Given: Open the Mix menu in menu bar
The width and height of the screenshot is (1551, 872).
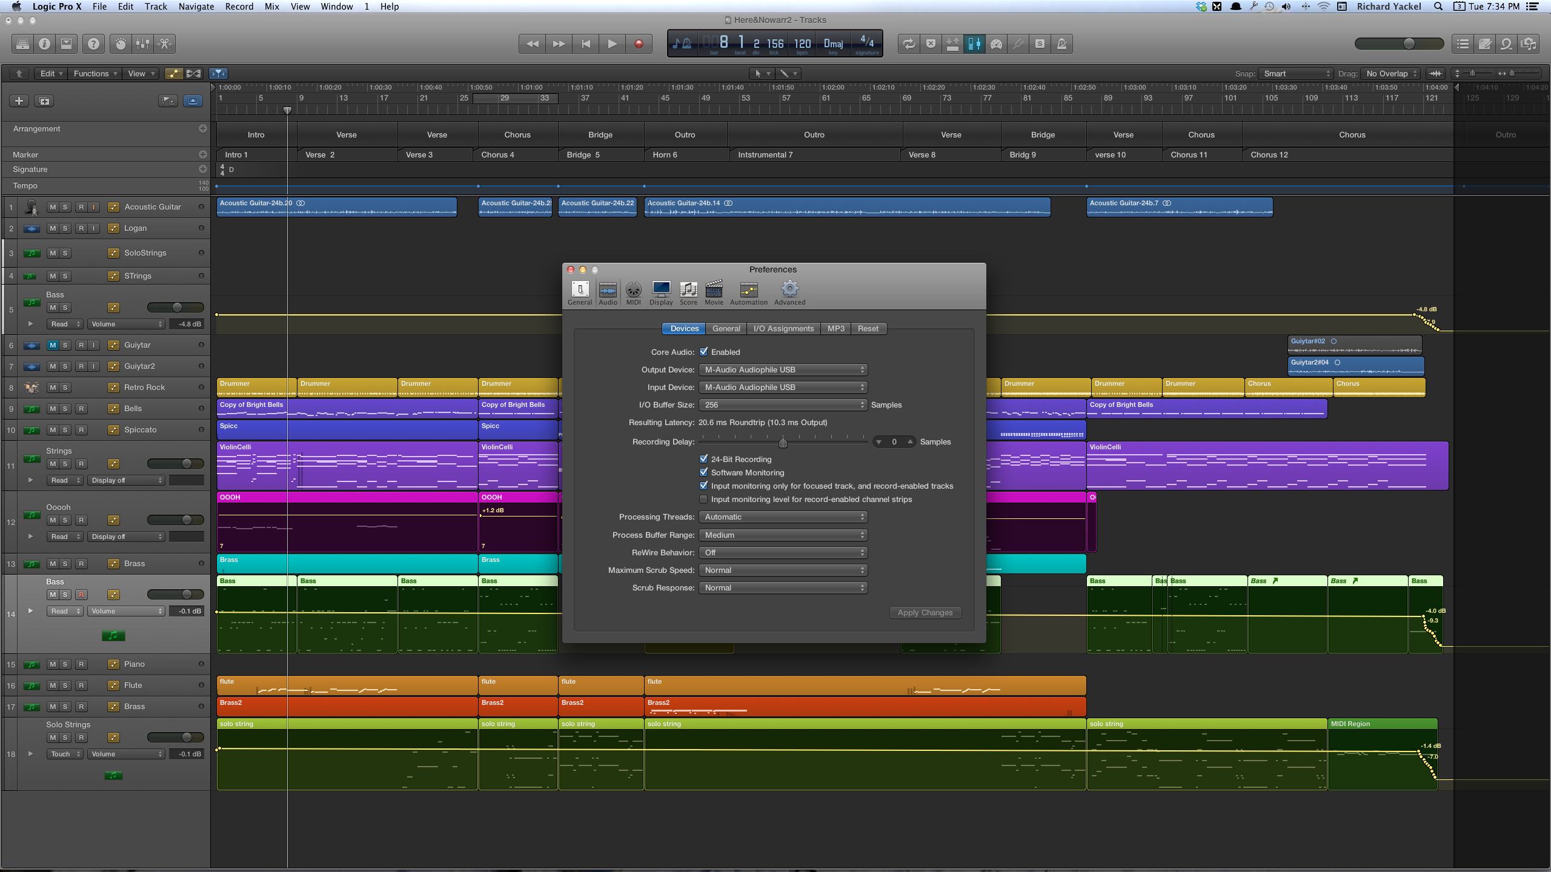Looking at the screenshot, I should 271,7.
